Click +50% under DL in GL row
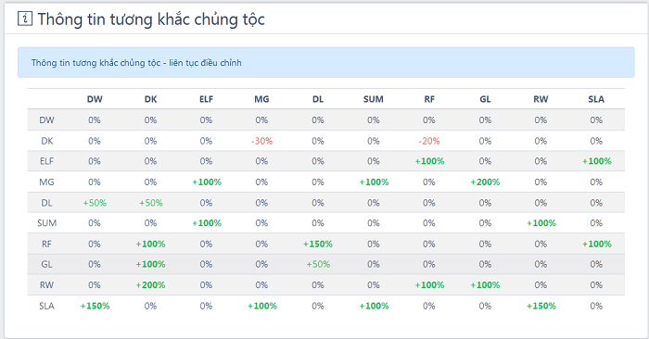Image resolution: width=649 pixels, height=339 pixels. click(318, 264)
